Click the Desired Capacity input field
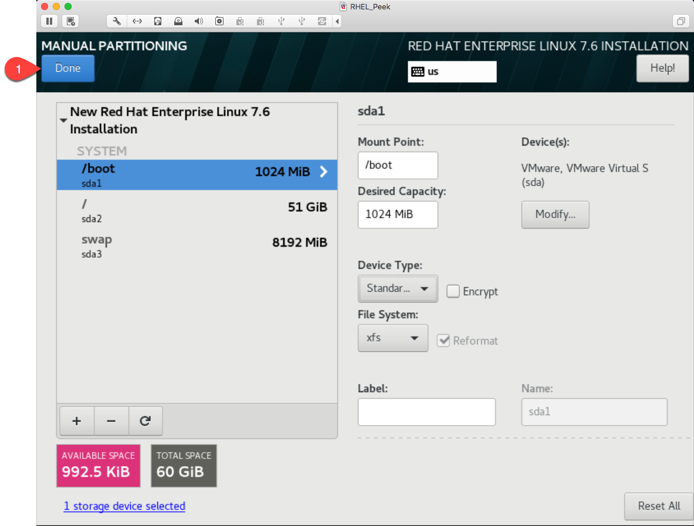This screenshot has width=694, height=526. point(398,215)
